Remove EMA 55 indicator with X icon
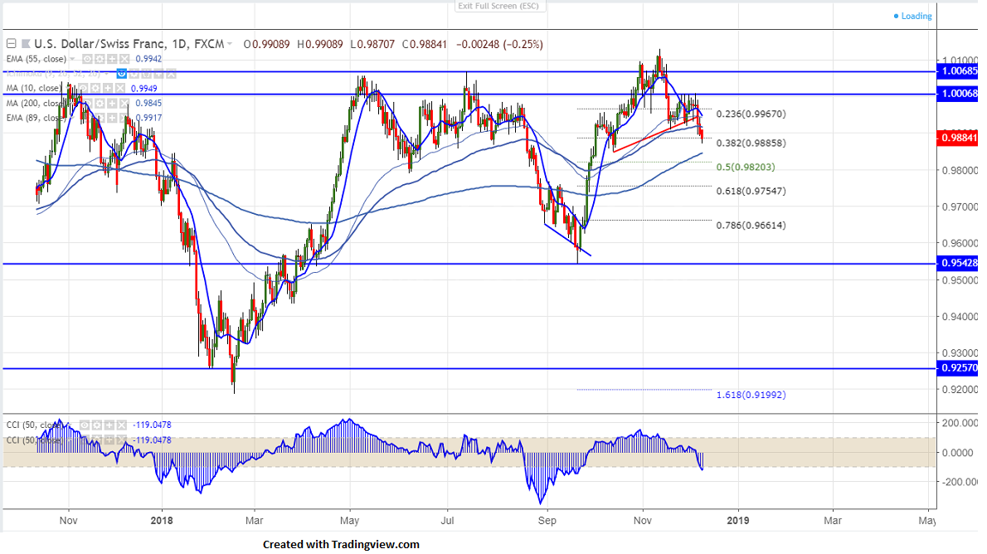 pyautogui.click(x=124, y=60)
